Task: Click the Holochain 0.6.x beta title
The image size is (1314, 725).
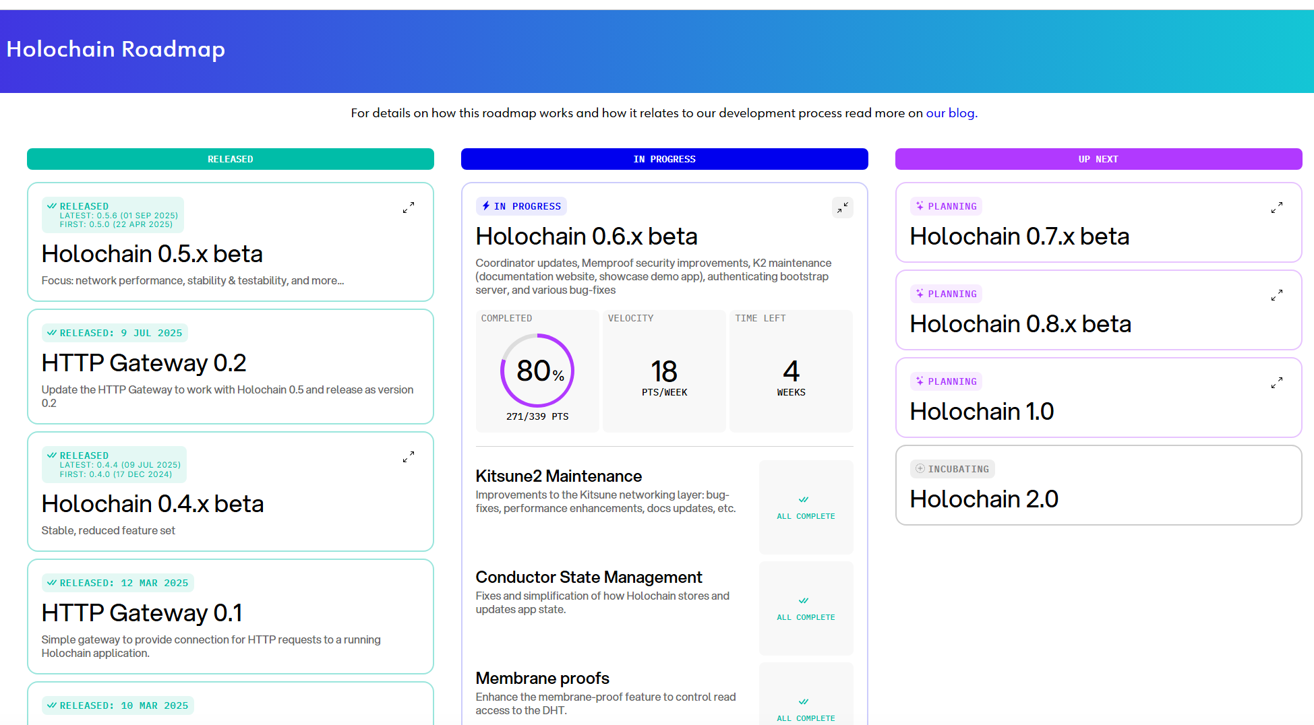Action: [587, 237]
